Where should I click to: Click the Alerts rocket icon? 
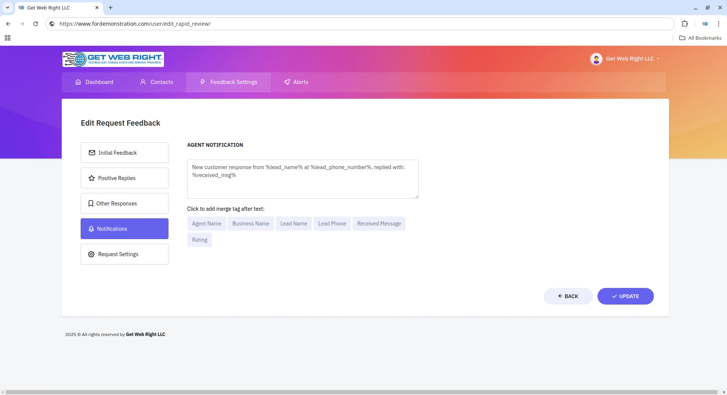pyautogui.click(x=287, y=82)
